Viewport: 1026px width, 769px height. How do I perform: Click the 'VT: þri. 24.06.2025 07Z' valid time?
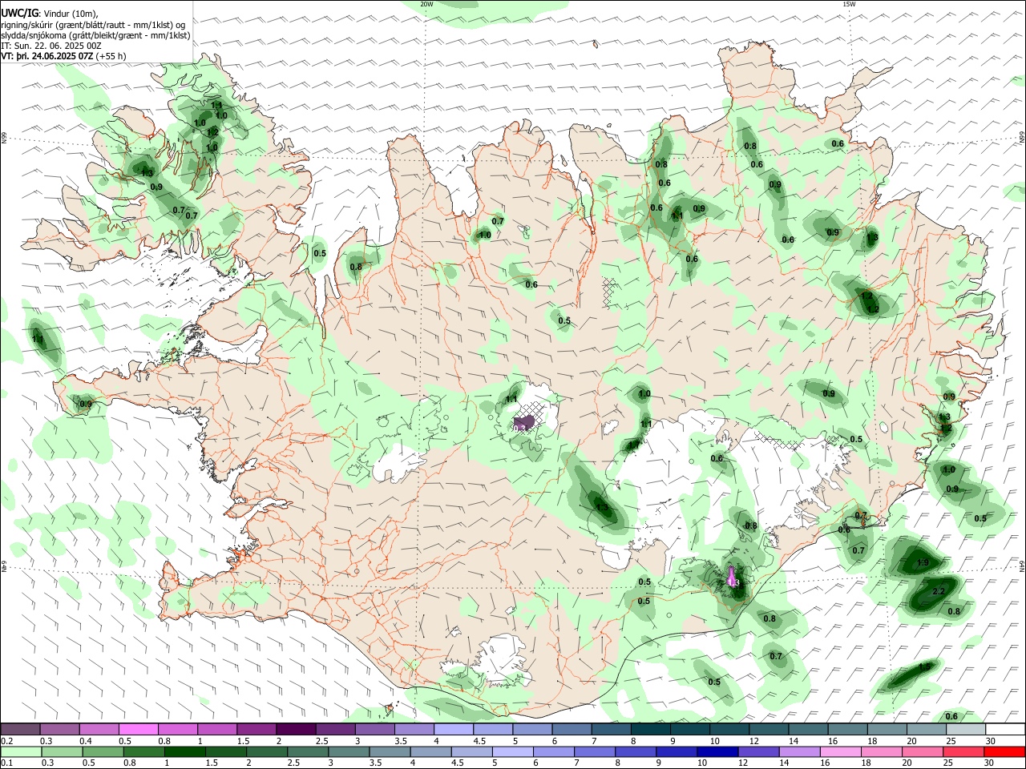(x=47, y=56)
